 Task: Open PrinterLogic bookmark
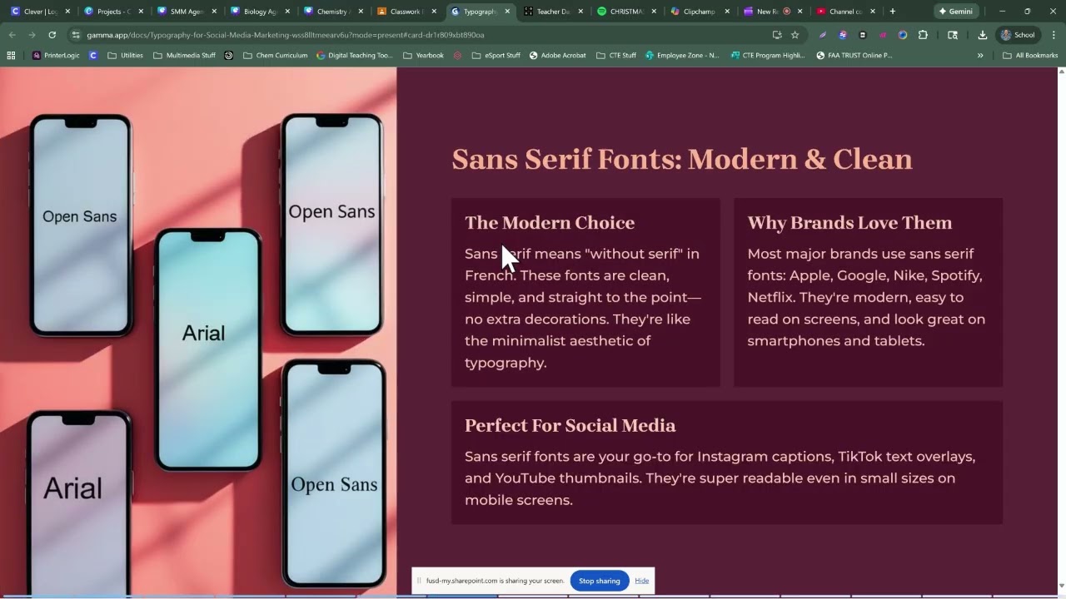[x=56, y=55]
